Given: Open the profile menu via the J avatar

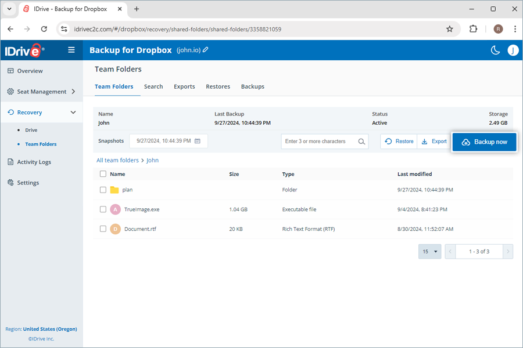Looking at the screenshot, I should pyautogui.click(x=513, y=50).
